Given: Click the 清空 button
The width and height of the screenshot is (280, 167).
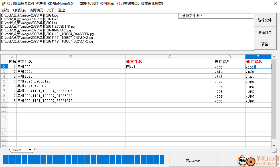Looking at the screenshot, I should [265, 44].
